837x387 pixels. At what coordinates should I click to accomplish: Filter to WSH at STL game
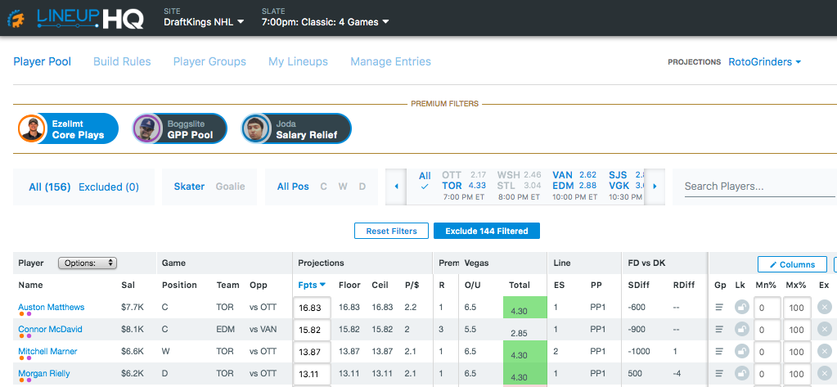519,186
